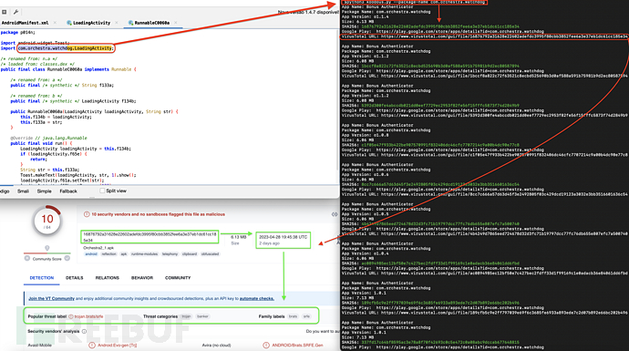The image size is (629, 351).
Task: Click the class icon on LoadingActivity tab
Action: (x=69, y=23)
